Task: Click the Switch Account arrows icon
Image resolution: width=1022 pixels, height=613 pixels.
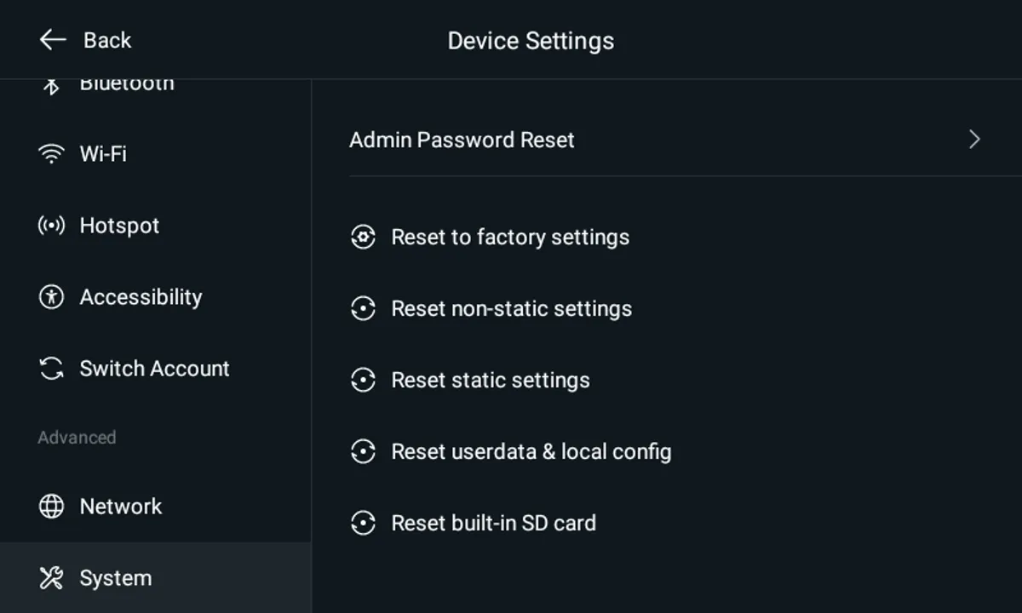Action: 51,369
